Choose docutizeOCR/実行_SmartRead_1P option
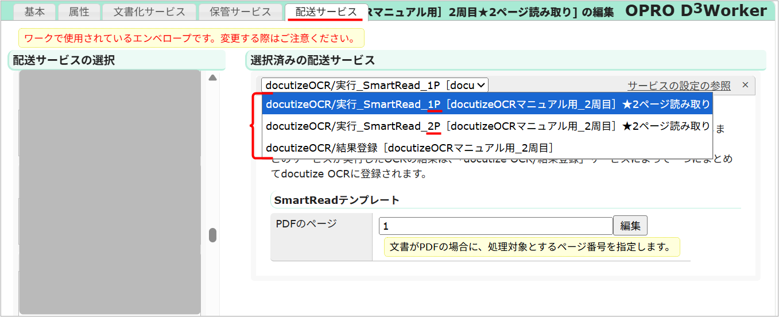The height and width of the screenshot is (317, 779). click(x=487, y=105)
